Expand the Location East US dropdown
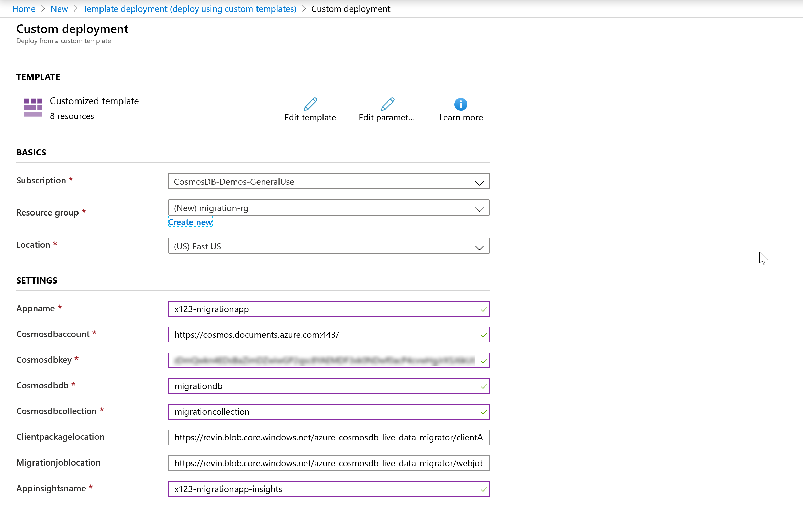The height and width of the screenshot is (520, 803). [480, 246]
